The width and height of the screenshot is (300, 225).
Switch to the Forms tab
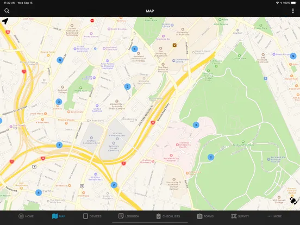205,216
